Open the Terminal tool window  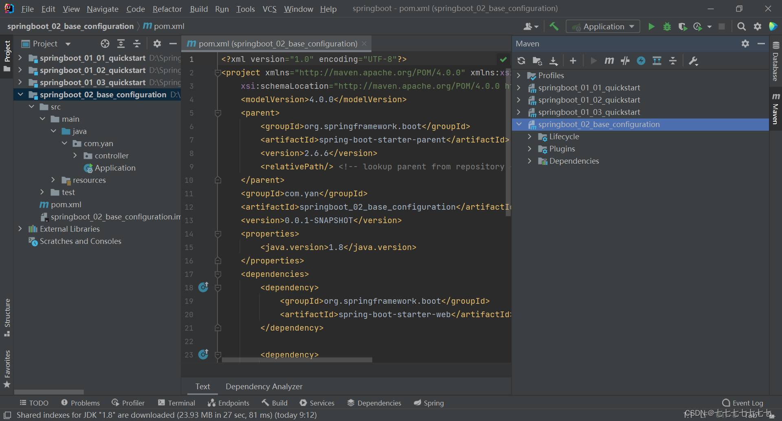[x=177, y=403]
